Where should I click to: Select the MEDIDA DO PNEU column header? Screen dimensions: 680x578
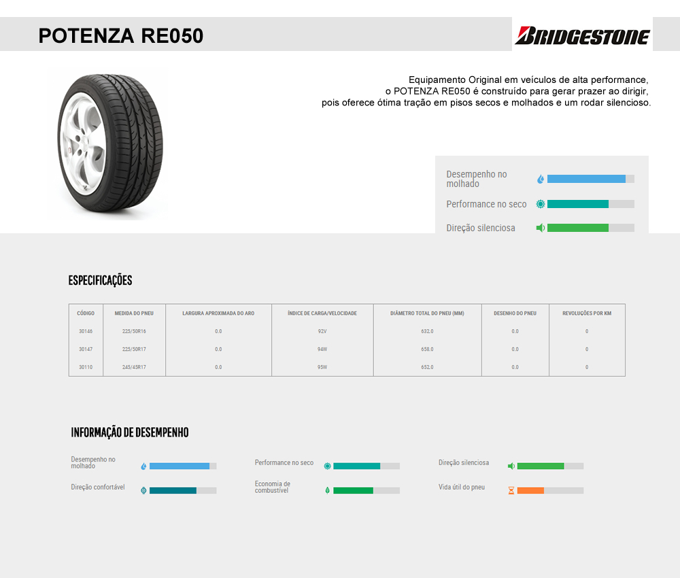pos(134,313)
